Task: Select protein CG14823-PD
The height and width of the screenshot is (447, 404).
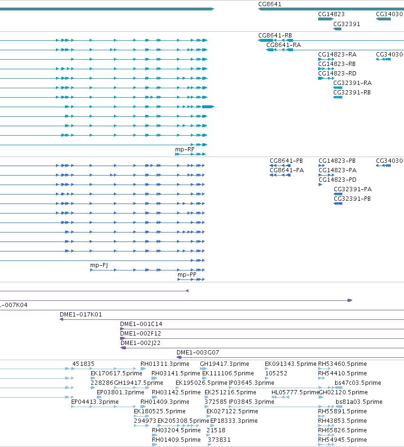Action: [338, 180]
